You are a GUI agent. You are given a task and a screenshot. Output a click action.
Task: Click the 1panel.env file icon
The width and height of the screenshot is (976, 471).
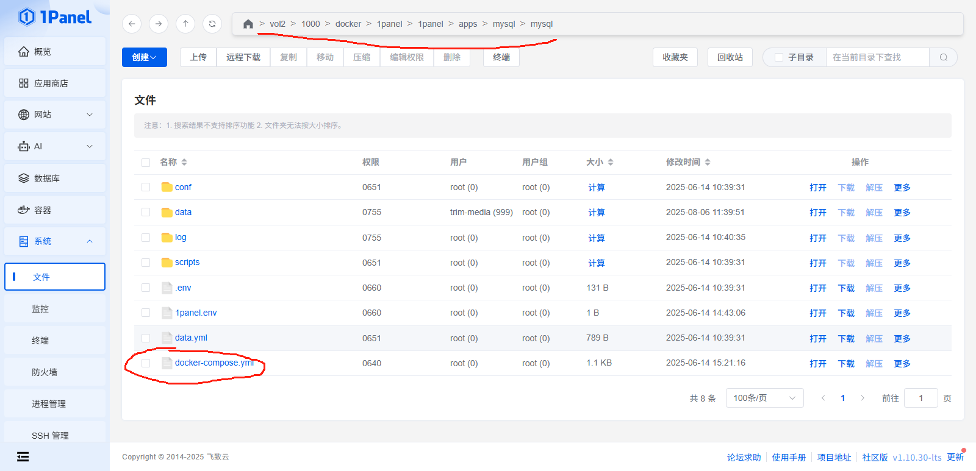coord(167,313)
